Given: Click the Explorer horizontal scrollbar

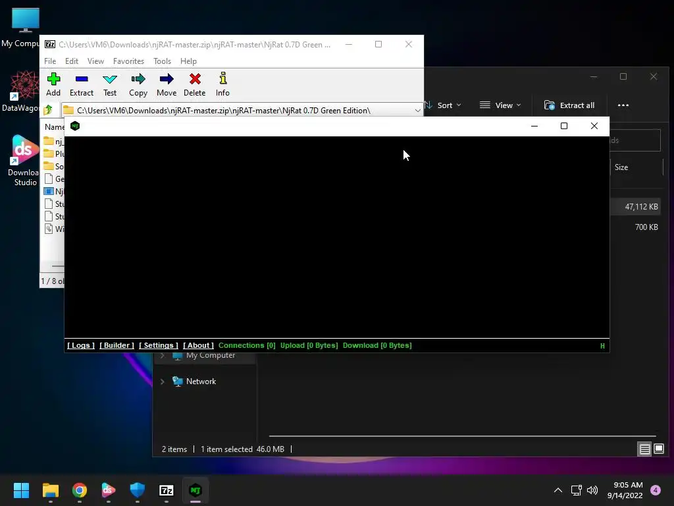Looking at the screenshot, I should 463,436.
